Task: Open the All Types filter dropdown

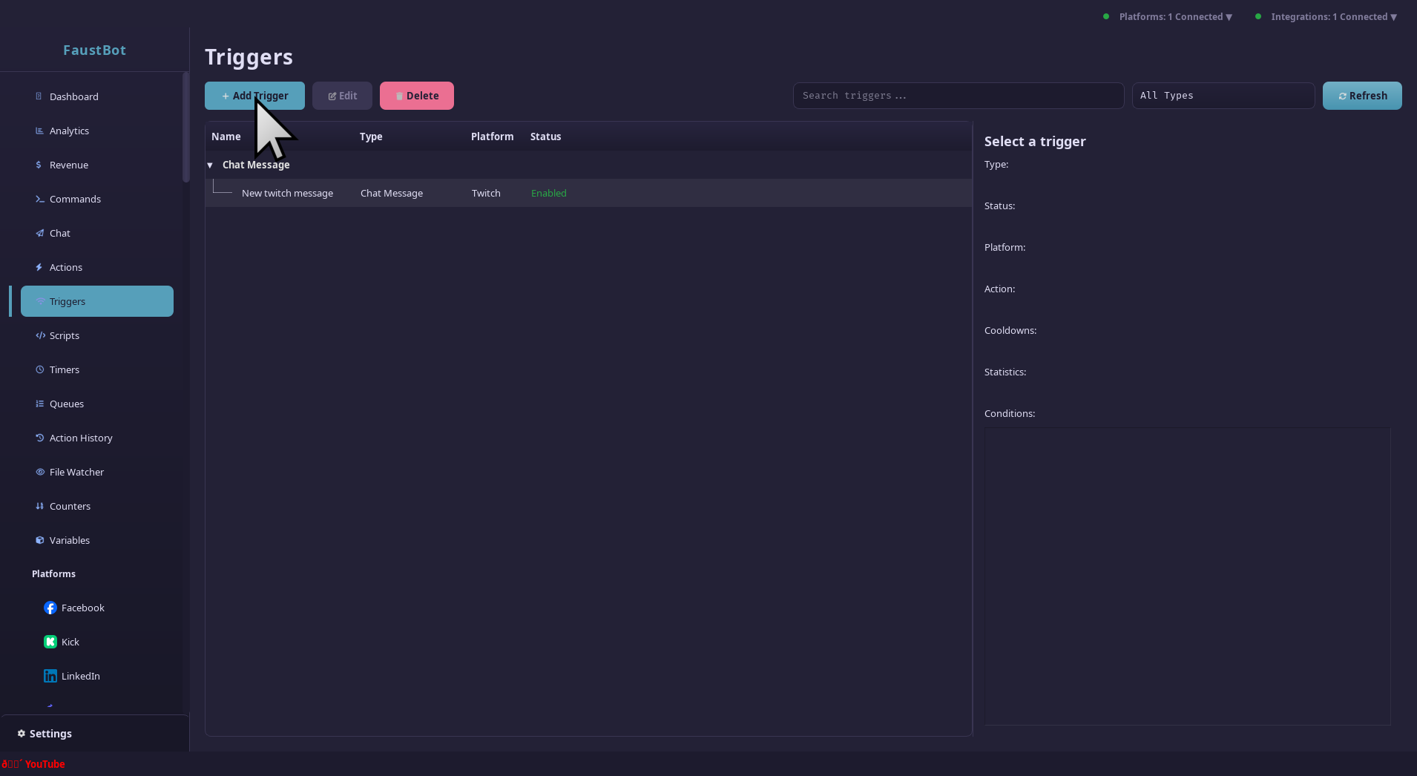Action: click(x=1223, y=96)
